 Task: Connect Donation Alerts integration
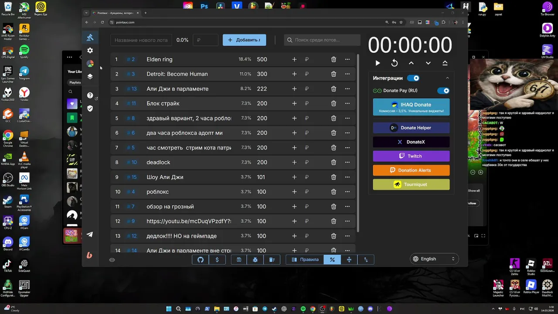(x=411, y=170)
